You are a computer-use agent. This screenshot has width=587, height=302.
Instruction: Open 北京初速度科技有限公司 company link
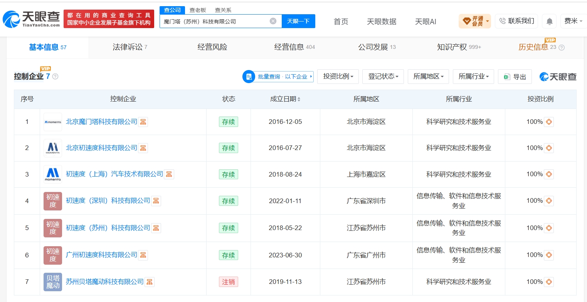[102, 148]
